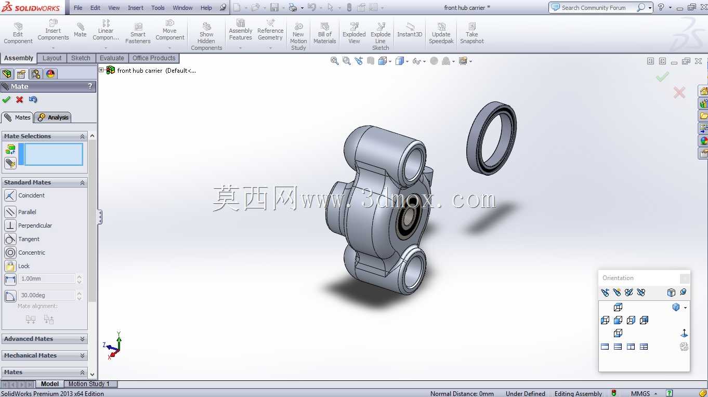Click Exploded View button
The height and width of the screenshot is (397, 708).
pos(354,33)
